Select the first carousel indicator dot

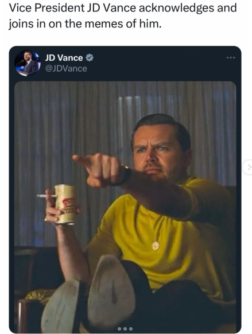(x=120, y=329)
